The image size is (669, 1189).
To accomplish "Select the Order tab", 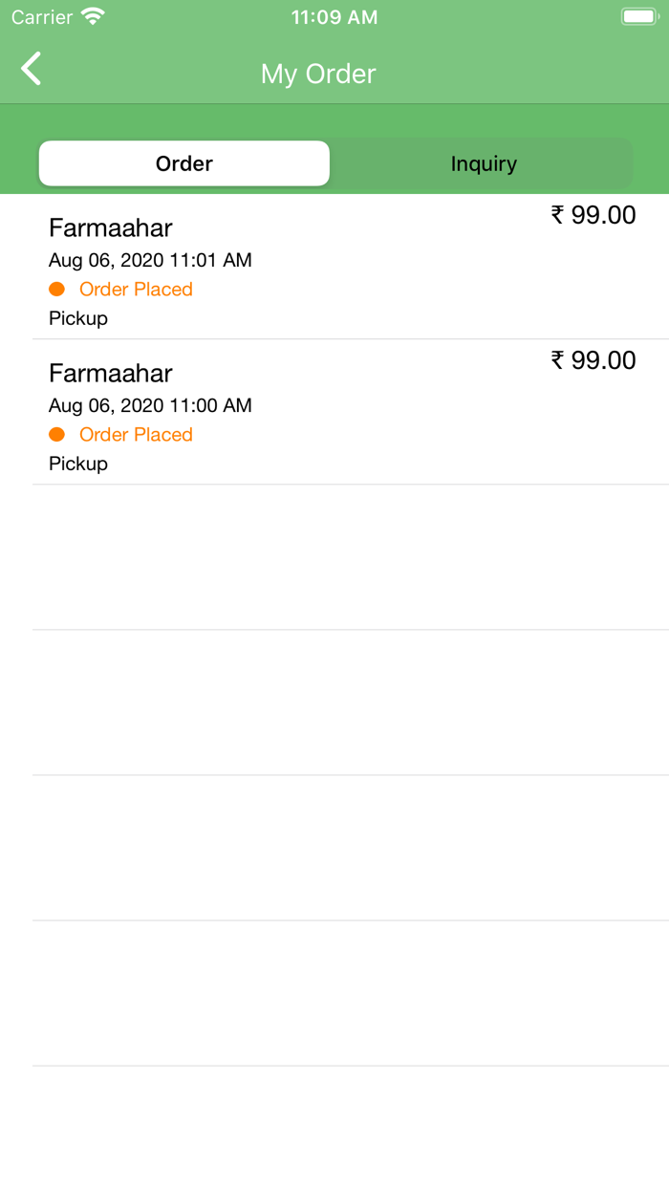I will tap(183, 163).
